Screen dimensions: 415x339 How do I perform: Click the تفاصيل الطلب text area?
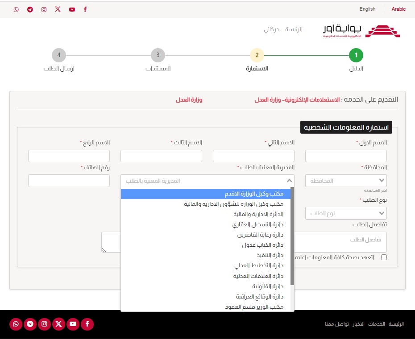coord(340,242)
